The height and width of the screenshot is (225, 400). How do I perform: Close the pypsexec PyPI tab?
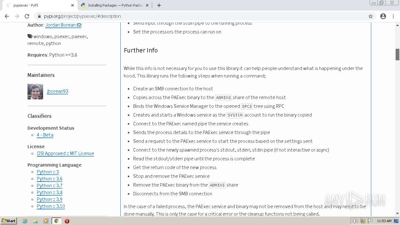tap(72, 5)
